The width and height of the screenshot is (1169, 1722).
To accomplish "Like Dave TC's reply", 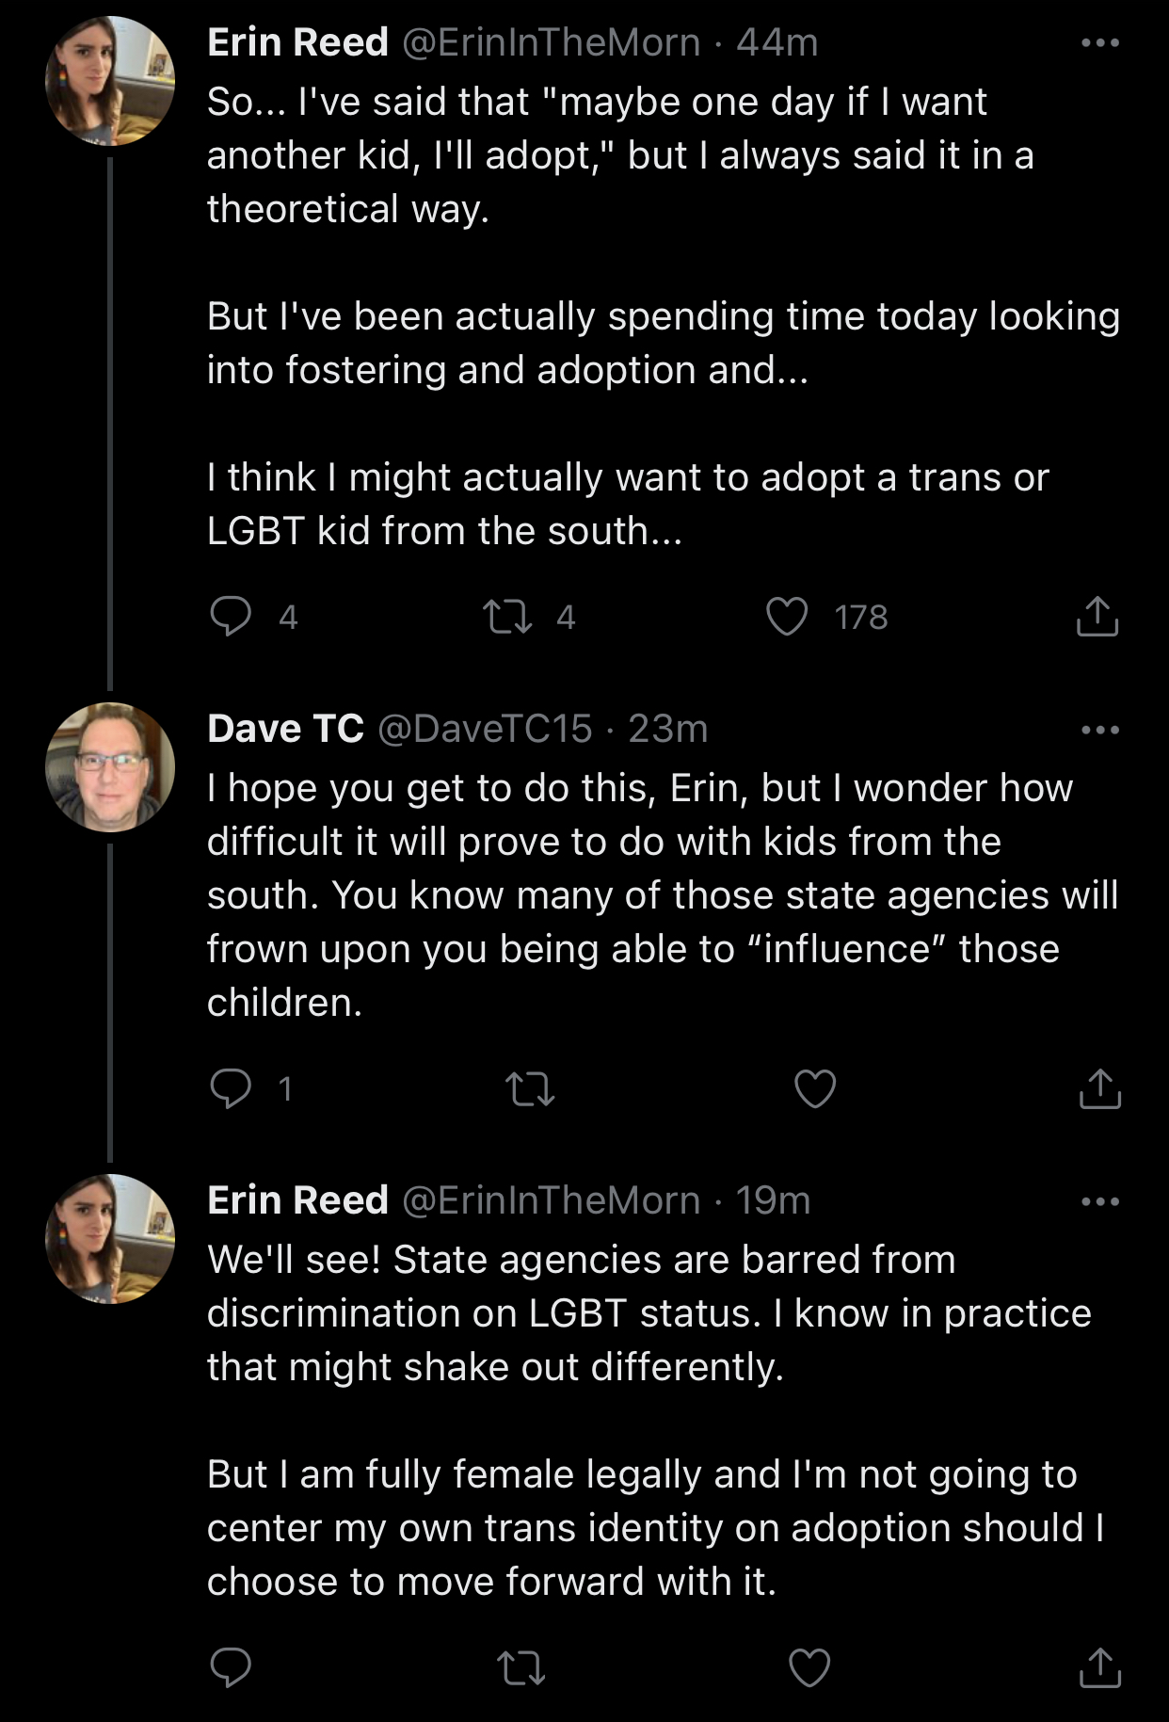I will tap(814, 1088).
